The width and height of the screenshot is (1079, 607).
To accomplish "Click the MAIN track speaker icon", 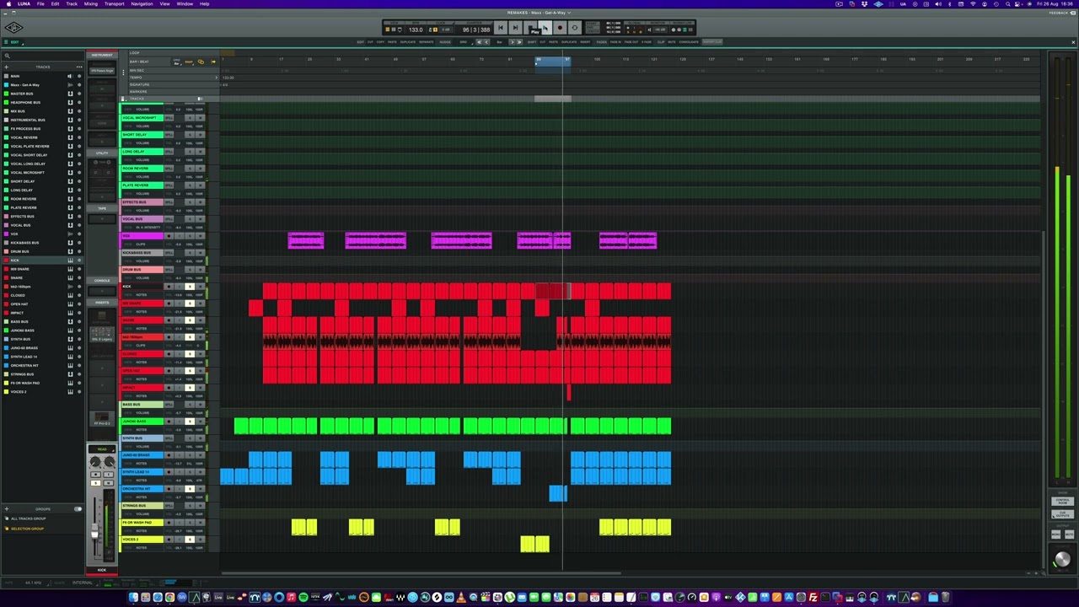I will pos(70,76).
